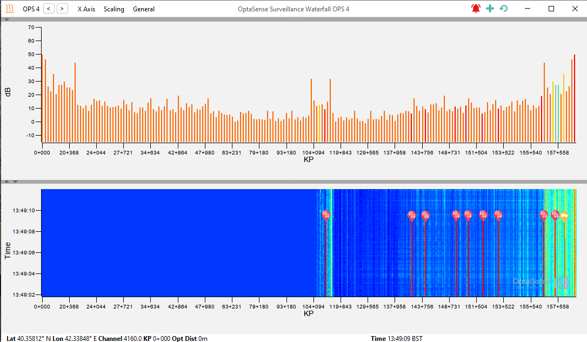
Task: Click the green plus icon
Action: tap(490, 9)
